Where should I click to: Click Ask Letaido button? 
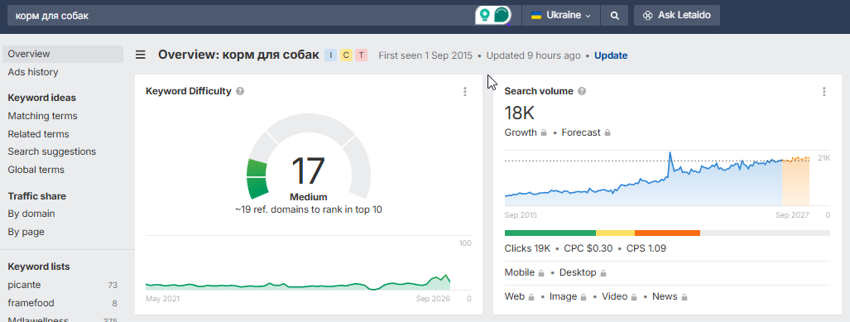tap(677, 16)
